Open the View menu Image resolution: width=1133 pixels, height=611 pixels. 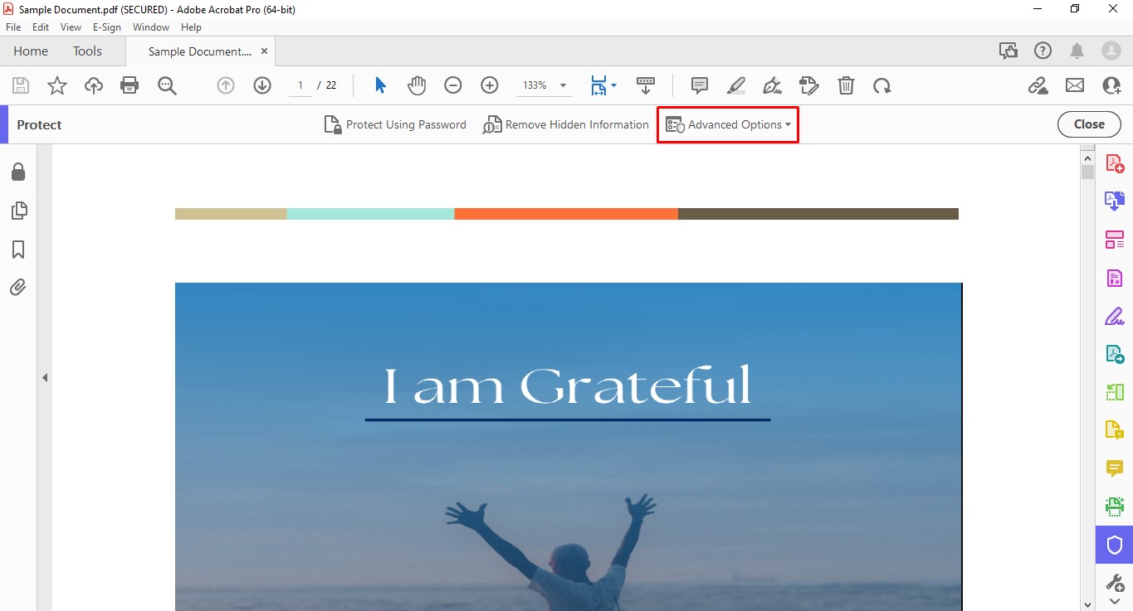tap(71, 27)
